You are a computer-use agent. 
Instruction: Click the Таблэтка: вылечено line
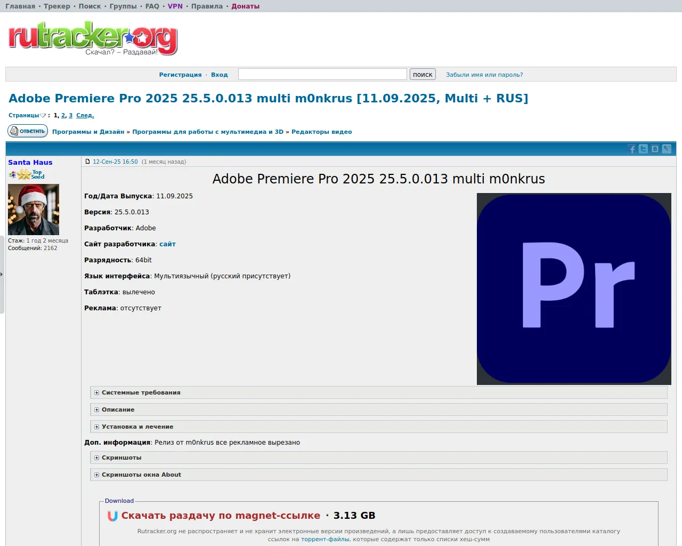tap(119, 292)
